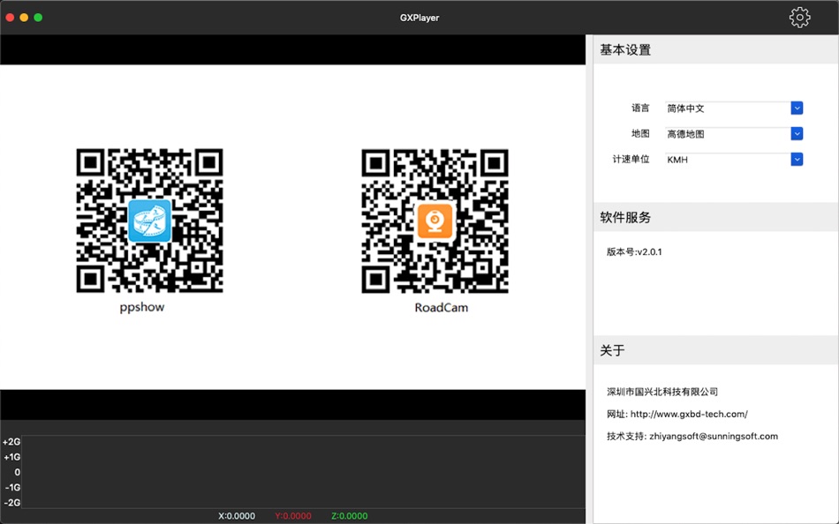
Task: Click the 基本设置 section header
Action: pos(716,49)
